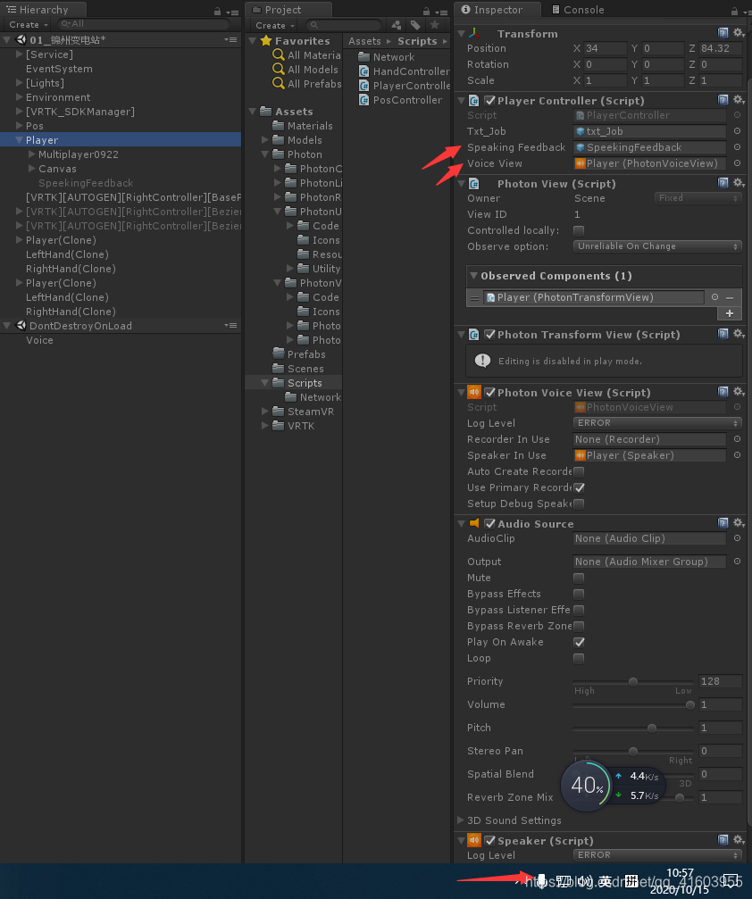Open Speaker Log Level dropdown

[657, 855]
